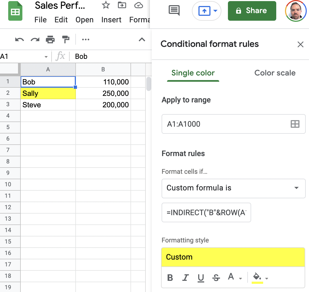Open the Custom formula is dropdown
Viewport: 309px width, 292px height.
(234, 188)
